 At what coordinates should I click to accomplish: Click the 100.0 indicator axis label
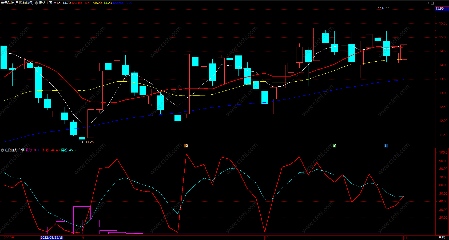coord(443,153)
